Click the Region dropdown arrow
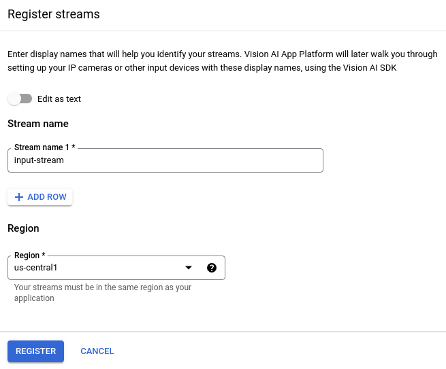This screenshot has height=369, width=446. (189, 268)
